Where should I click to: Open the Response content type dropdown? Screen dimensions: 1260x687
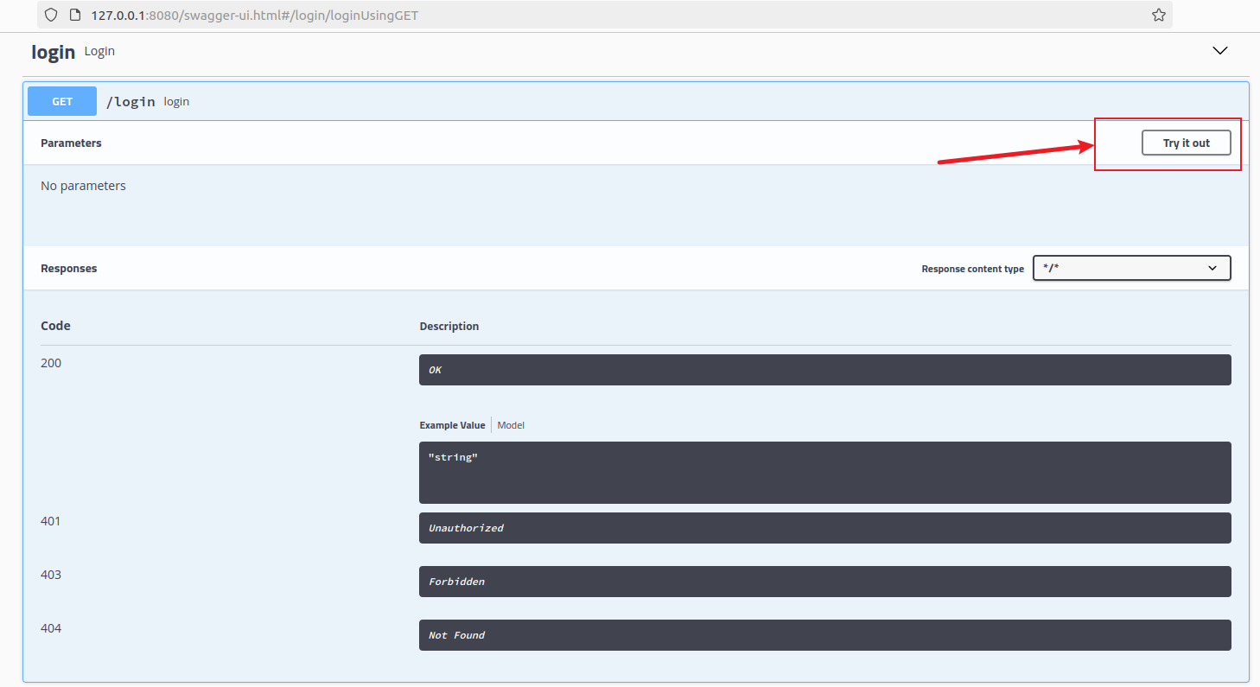tap(1131, 268)
